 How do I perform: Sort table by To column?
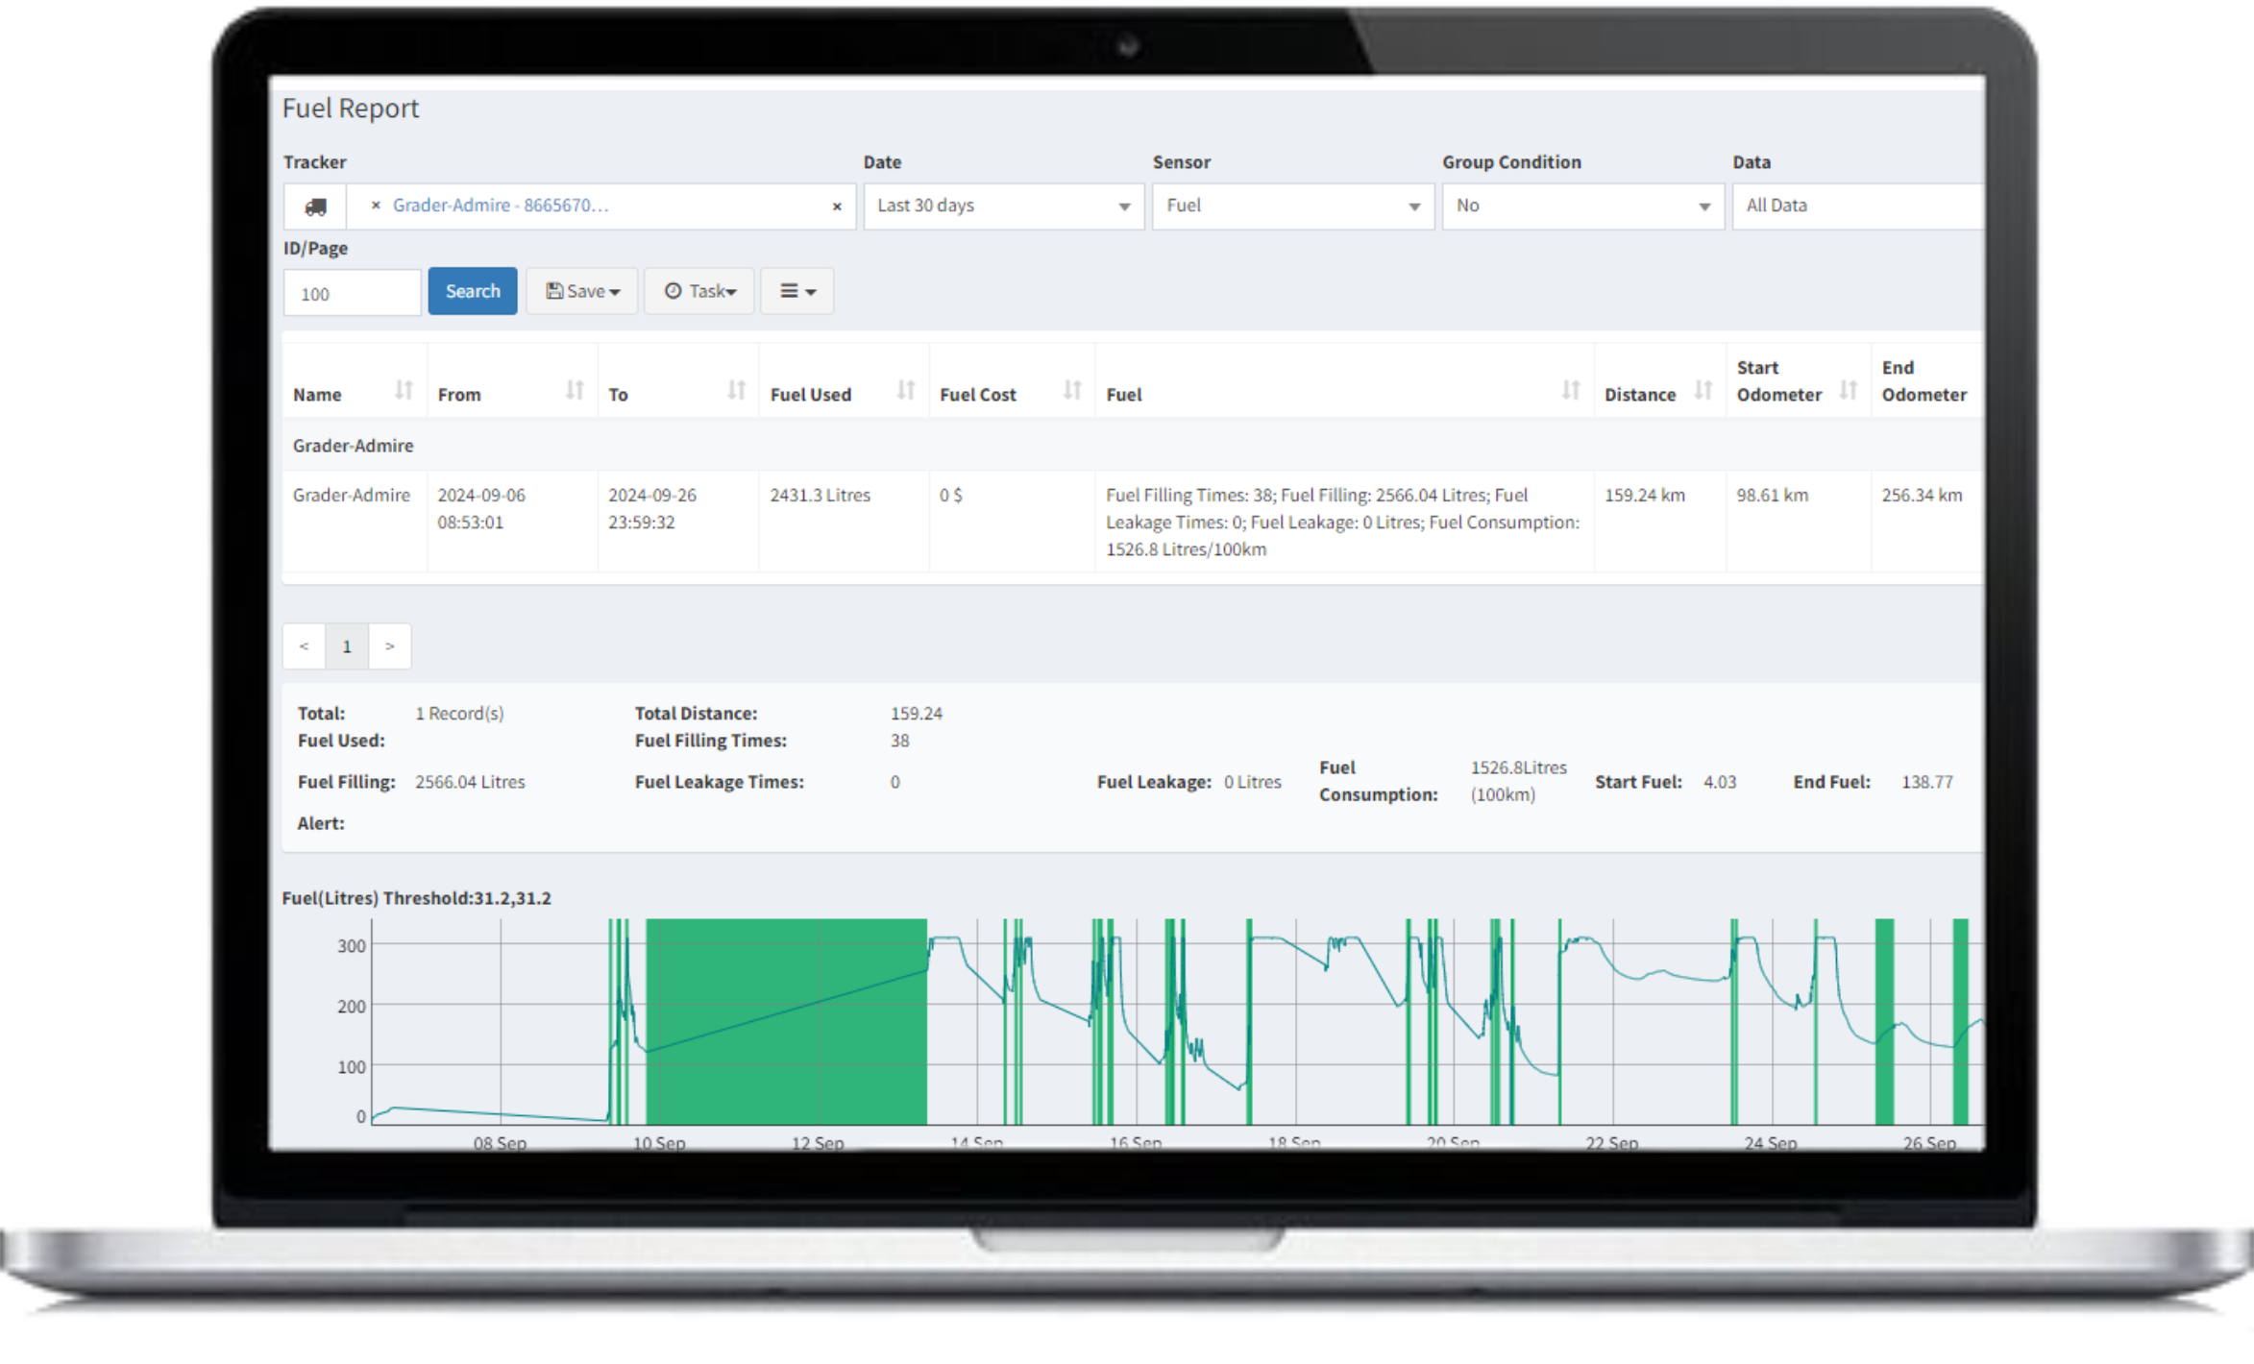click(736, 390)
